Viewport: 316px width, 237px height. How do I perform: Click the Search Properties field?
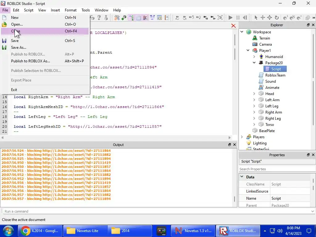point(277,169)
